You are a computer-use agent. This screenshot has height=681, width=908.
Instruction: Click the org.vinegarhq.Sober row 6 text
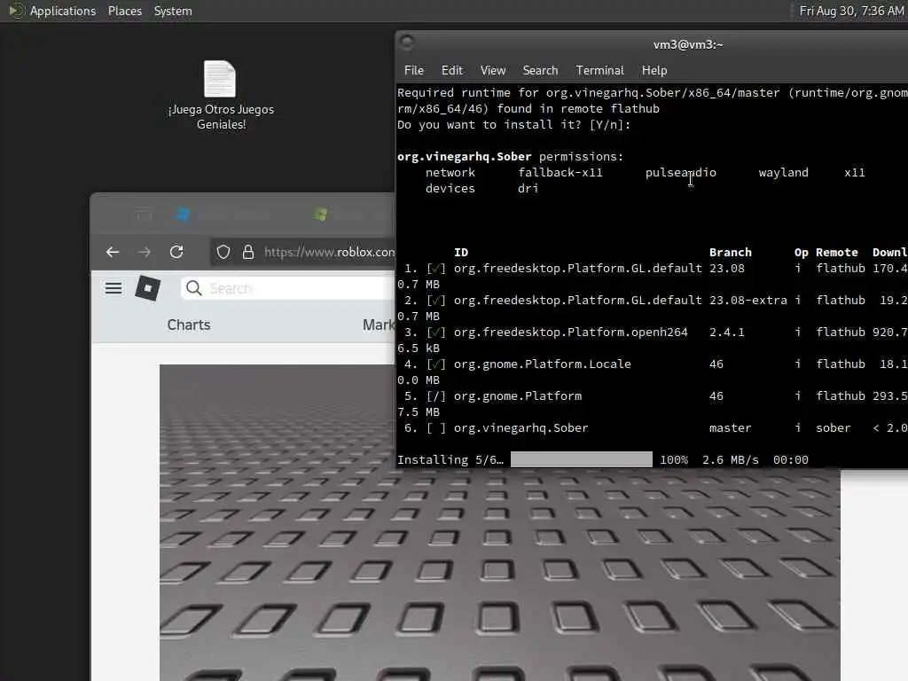pos(521,428)
